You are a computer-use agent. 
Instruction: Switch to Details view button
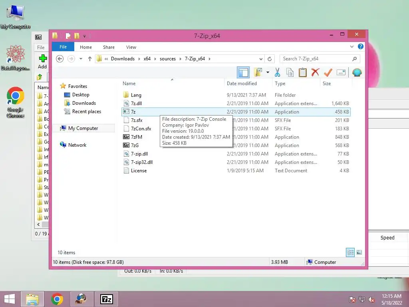click(x=350, y=252)
